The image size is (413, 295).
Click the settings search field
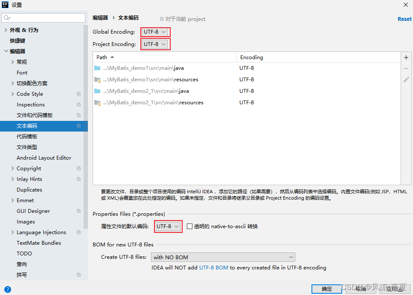click(44, 18)
